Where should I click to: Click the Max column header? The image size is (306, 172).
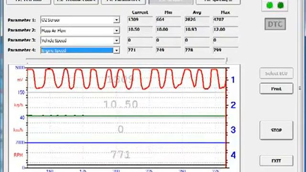click(x=225, y=12)
